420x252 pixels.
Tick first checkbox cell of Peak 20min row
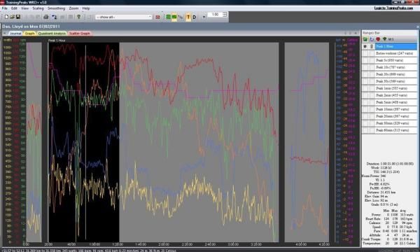pyautogui.click(x=365, y=116)
